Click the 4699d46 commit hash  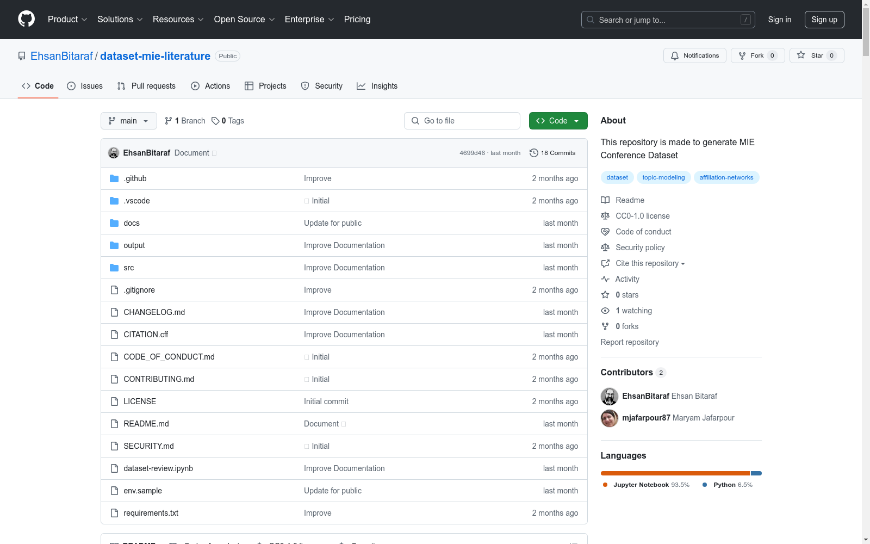472,153
